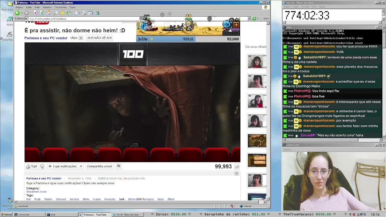The image size is (386, 217).
Task: Click the thumbs-down dislike icon
Action: (42, 166)
